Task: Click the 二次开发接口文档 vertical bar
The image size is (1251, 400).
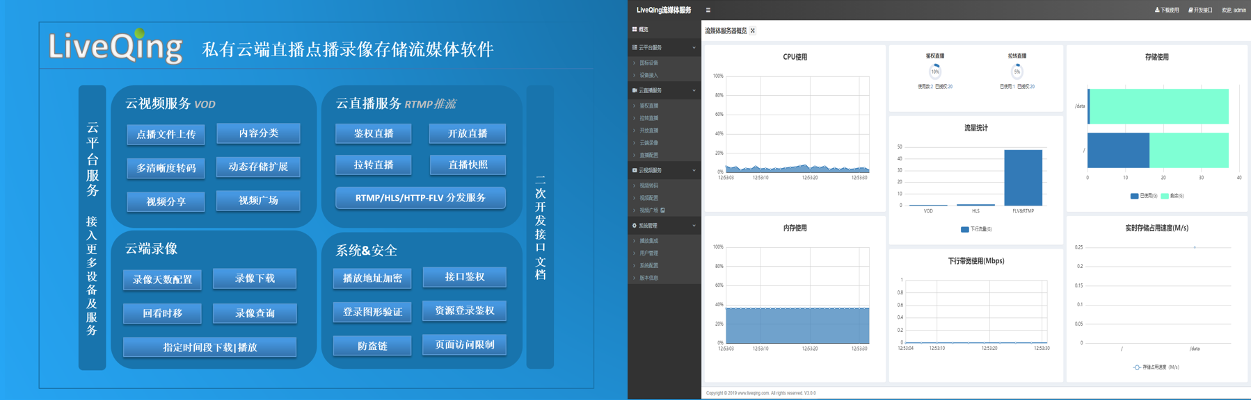Action: [540, 227]
